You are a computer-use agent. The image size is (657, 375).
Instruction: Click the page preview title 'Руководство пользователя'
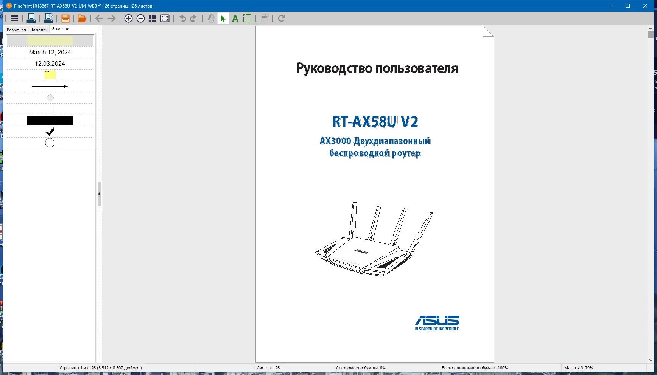[x=377, y=68]
